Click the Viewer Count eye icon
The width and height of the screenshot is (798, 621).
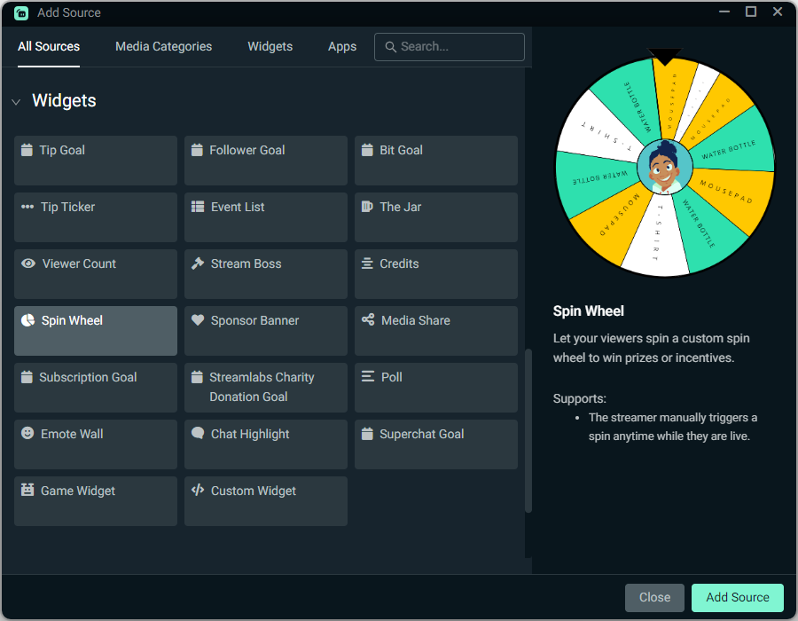coord(27,263)
